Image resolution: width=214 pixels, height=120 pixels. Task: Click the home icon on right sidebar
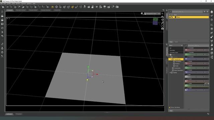(212, 12)
